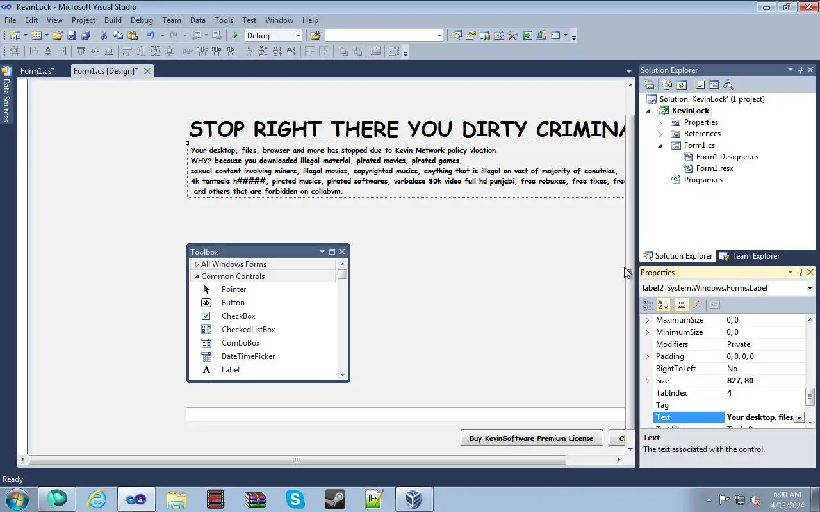Viewport: 820px width, 512px height.
Task: Click Solution Explorer View Code icon
Action: coord(700,84)
